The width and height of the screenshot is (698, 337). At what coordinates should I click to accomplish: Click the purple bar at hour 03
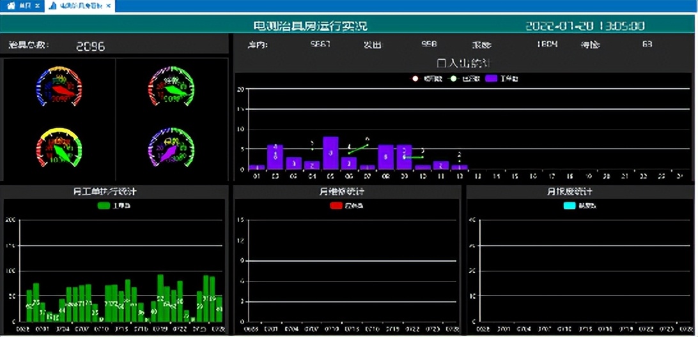294,163
